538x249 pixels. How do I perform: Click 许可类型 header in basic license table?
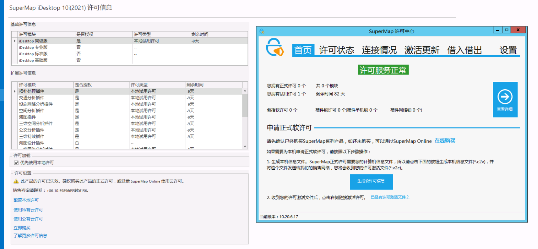click(161, 34)
